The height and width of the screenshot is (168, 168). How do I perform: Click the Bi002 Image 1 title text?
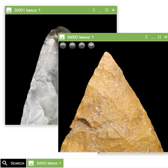pos(80,37)
